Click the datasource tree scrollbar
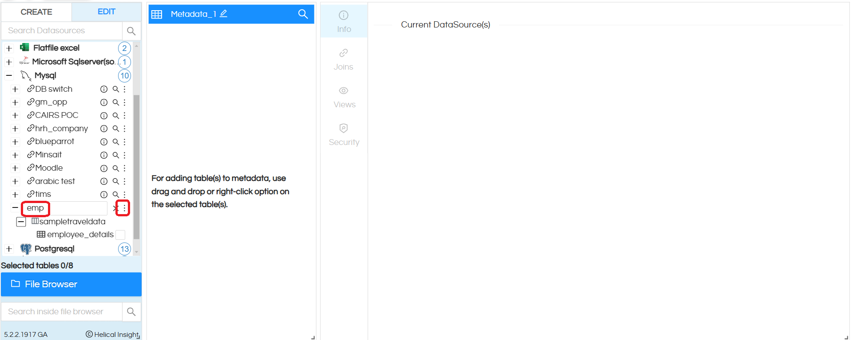Image resolution: width=852 pixels, height=340 pixels. [136, 167]
